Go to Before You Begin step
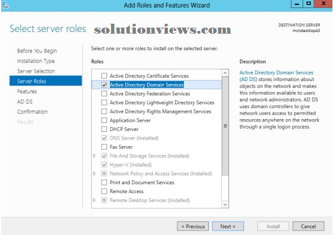 [37, 51]
